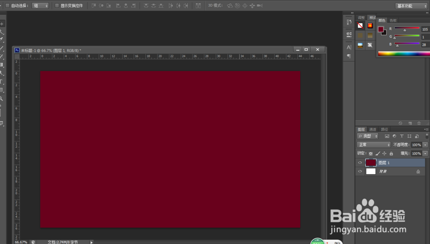Image resolution: width=430 pixels, height=244 pixels.
Task: Hide the 背景 layer using its eye icon
Action: click(x=360, y=171)
